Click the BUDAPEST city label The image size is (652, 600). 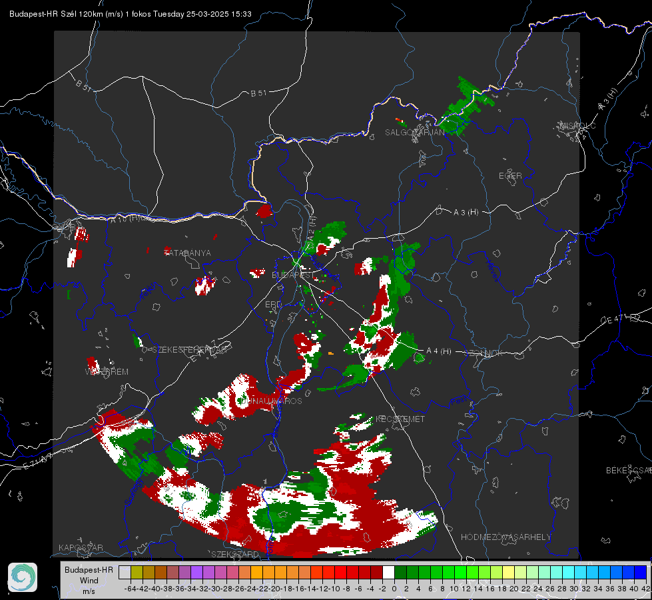point(293,275)
